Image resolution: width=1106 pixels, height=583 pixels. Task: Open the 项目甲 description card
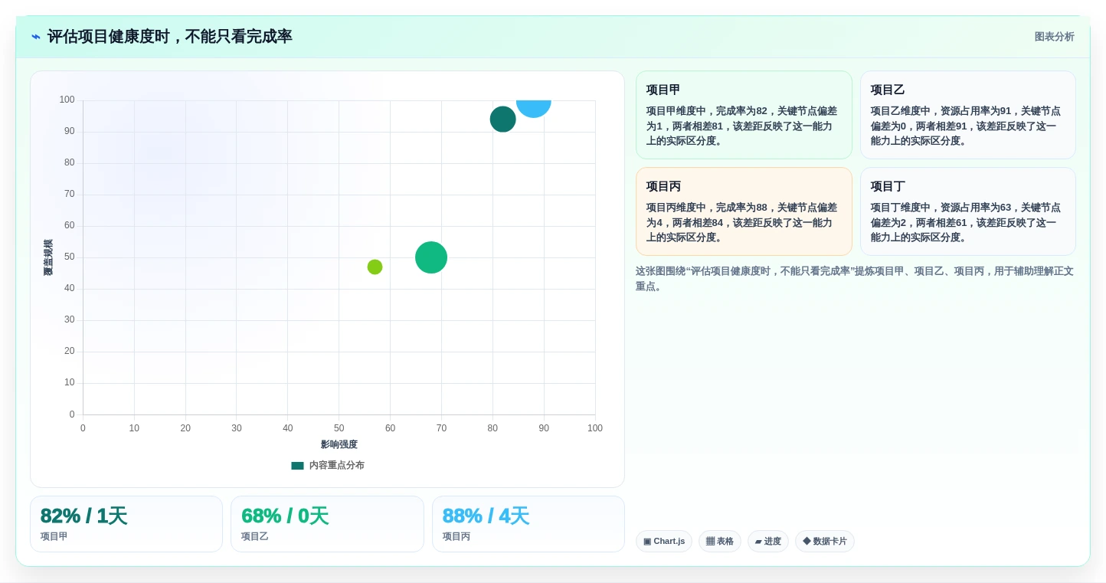click(744, 115)
